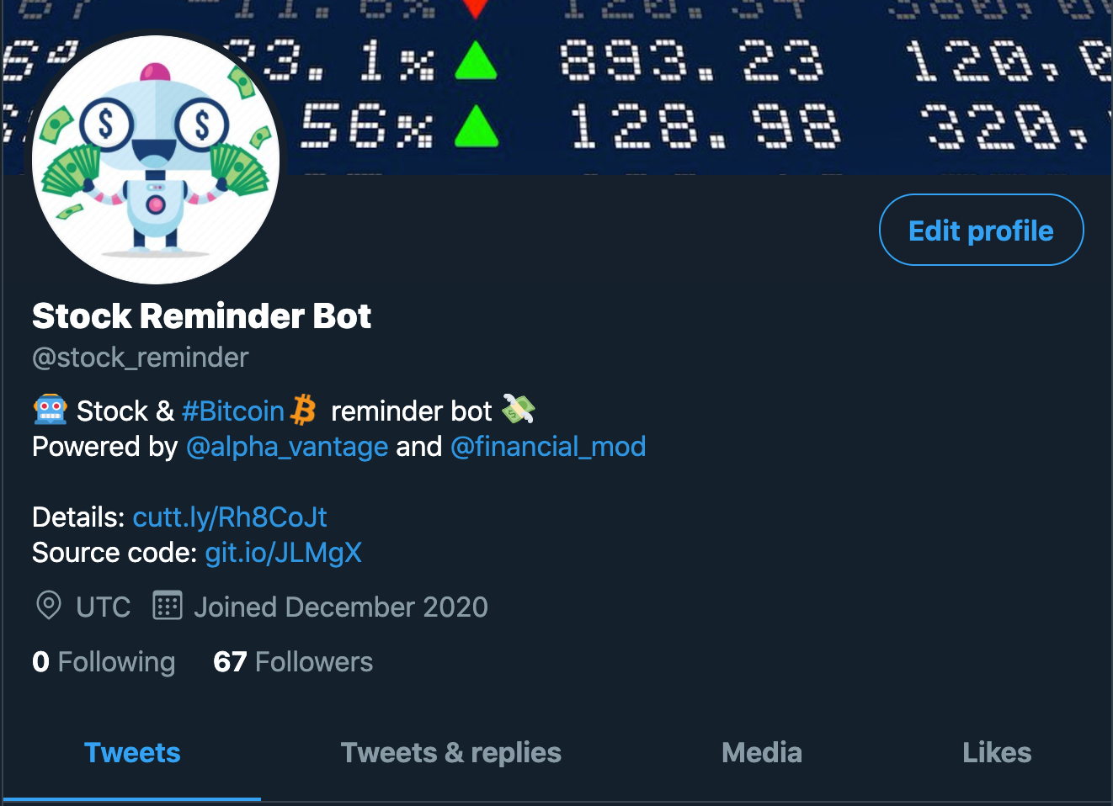Select the Tweets tab
The image size is (1113, 806).
point(132,752)
